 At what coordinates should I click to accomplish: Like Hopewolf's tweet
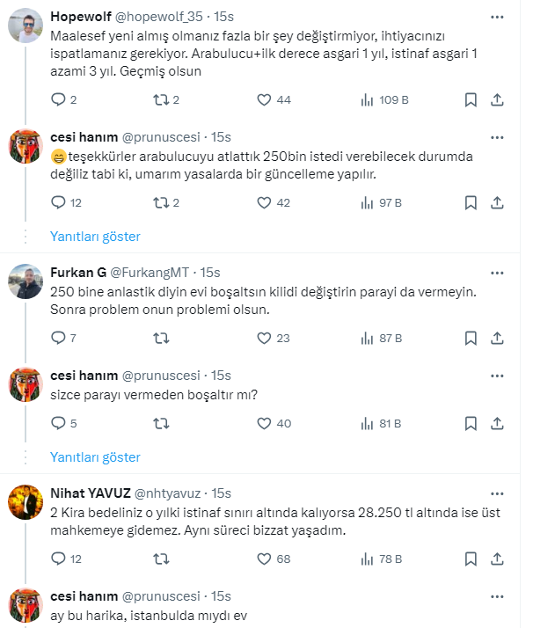264,100
